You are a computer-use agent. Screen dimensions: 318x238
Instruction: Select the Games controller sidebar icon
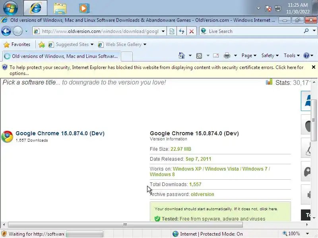tap(306, 171)
